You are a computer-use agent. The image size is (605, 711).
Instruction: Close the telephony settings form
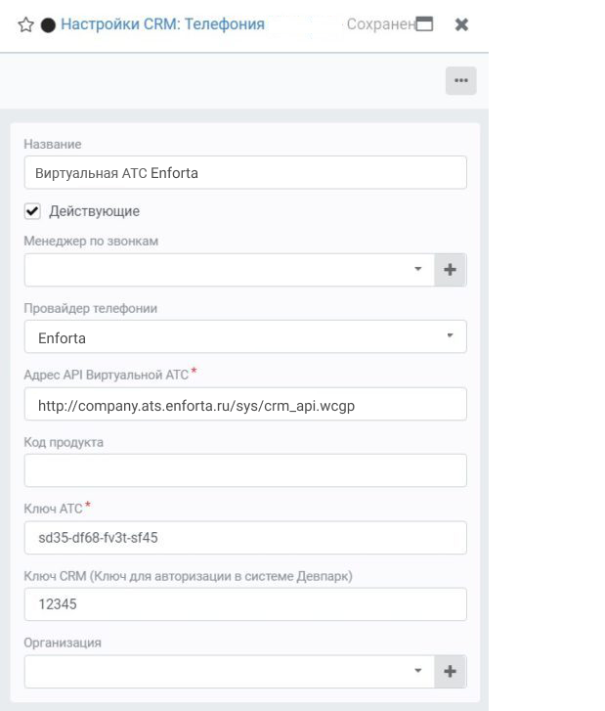pyautogui.click(x=461, y=24)
